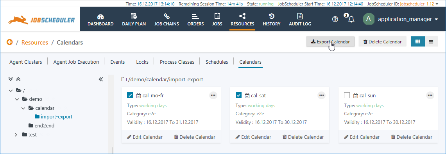Check the cal_sun calendar checkbox

pos(347,95)
